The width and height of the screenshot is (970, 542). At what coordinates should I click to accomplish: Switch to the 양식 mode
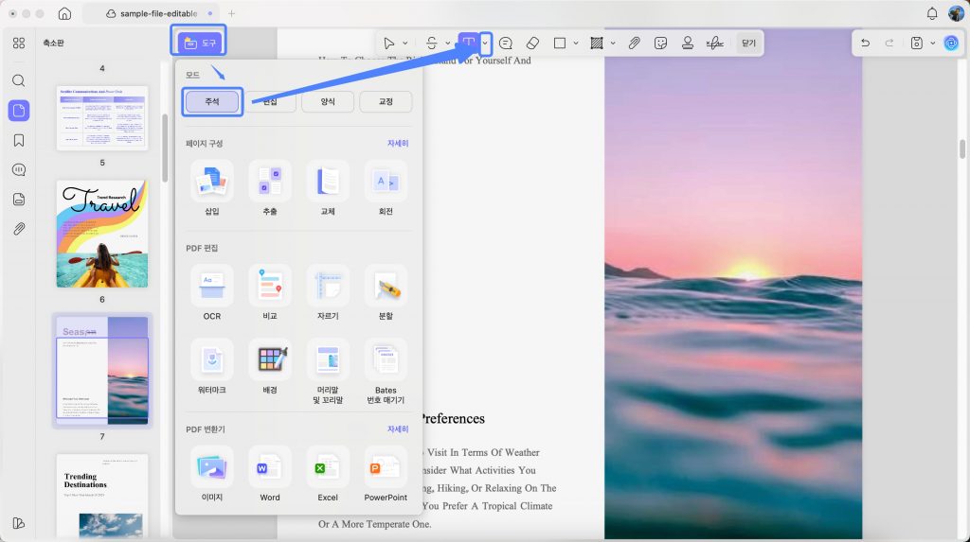tap(328, 101)
